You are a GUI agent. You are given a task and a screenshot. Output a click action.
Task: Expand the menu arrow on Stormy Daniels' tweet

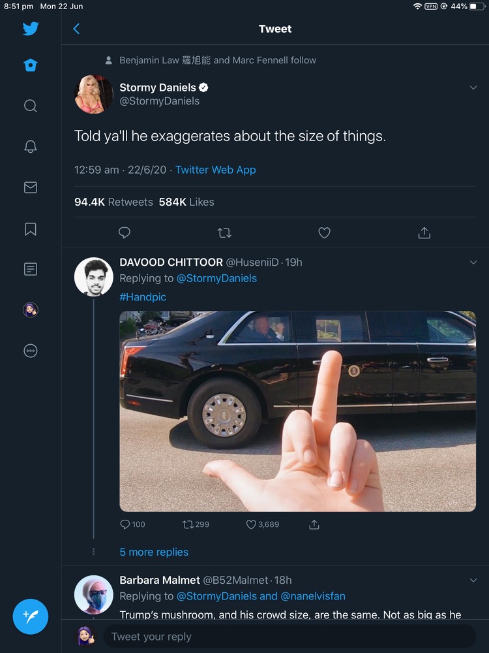(473, 88)
